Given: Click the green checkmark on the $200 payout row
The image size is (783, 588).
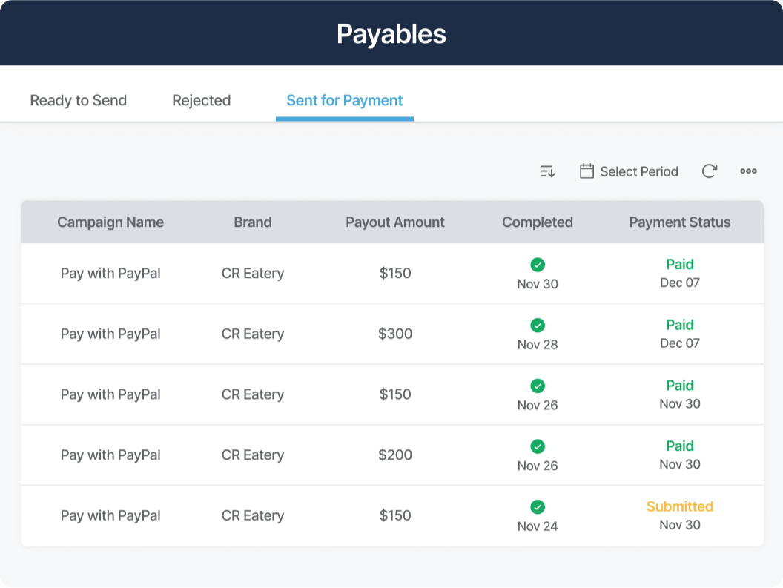Looking at the screenshot, I should coord(538,447).
